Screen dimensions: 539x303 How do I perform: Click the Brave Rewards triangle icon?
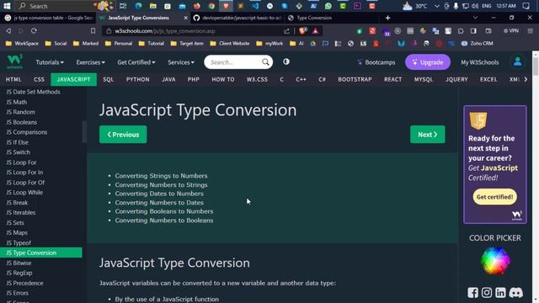[x=315, y=31]
